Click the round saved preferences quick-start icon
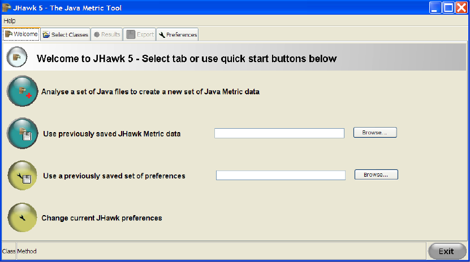The height and width of the screenshot is (262, 470). 23,176
